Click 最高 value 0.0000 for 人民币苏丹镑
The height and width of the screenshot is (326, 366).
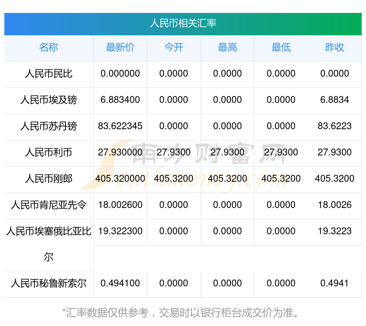[227, 126]
